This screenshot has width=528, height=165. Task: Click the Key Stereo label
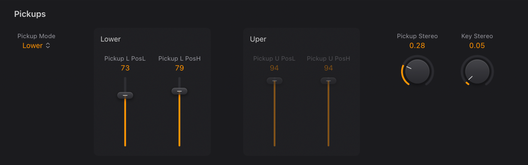(477, 36)
